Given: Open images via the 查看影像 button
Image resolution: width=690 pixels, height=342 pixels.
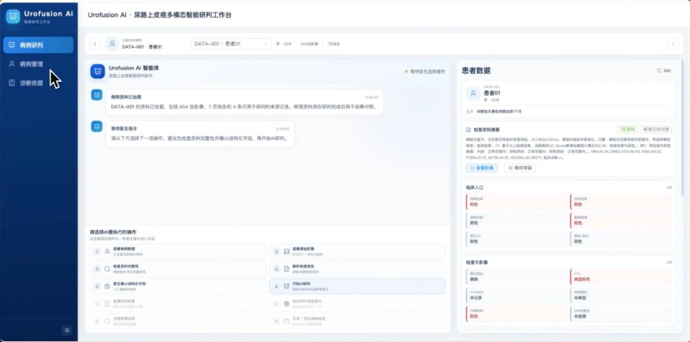Looking at the screenshot, I should pyautogui.click(x=481, y=168).
